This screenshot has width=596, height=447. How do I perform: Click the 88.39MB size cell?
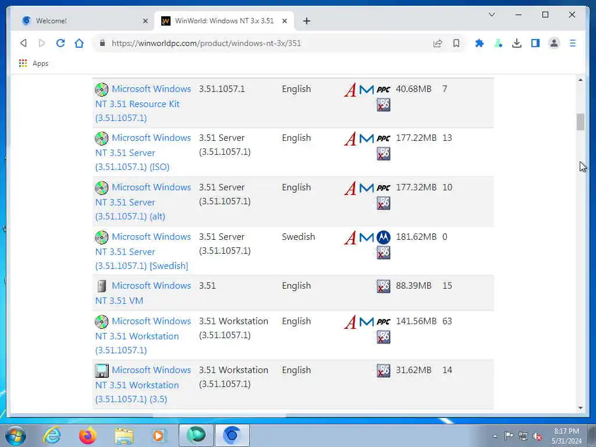click(x=414, y=286)
